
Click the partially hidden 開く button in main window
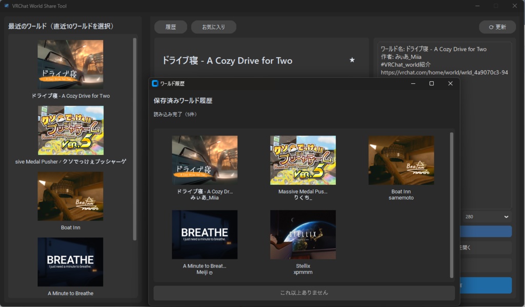tap(486, 248)
